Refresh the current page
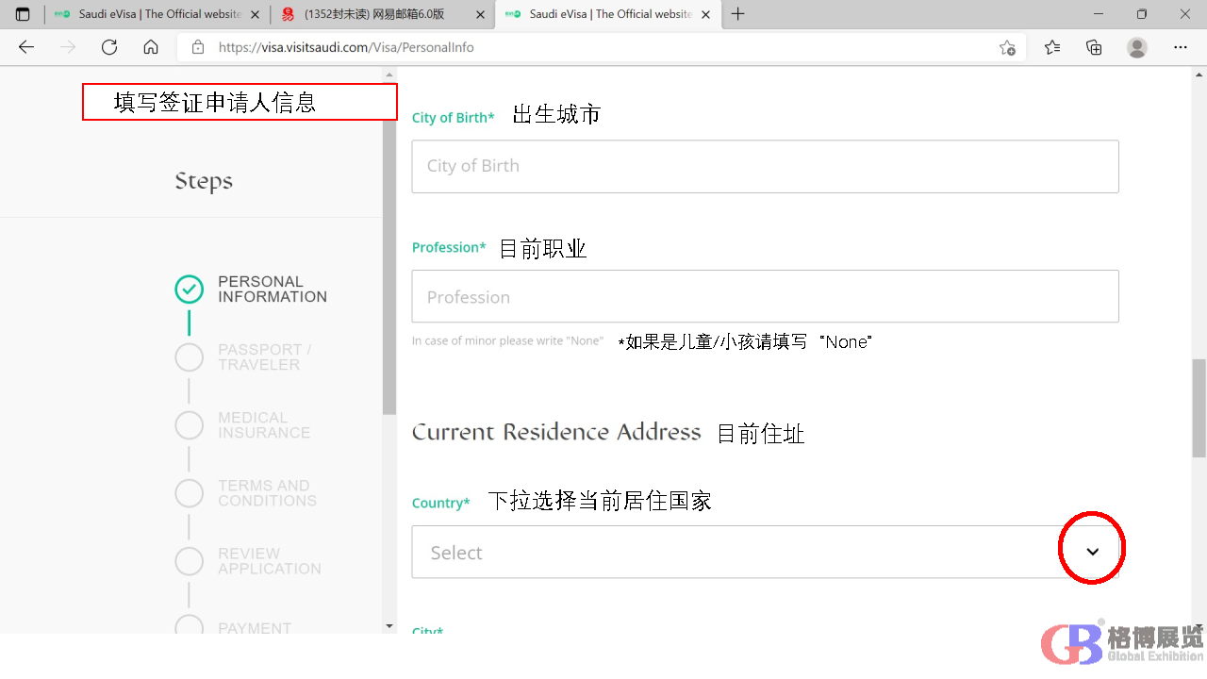 tap(109, 47)
